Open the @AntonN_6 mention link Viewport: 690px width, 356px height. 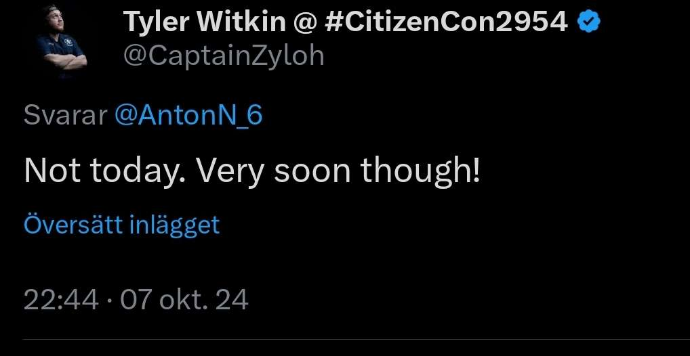188,115
